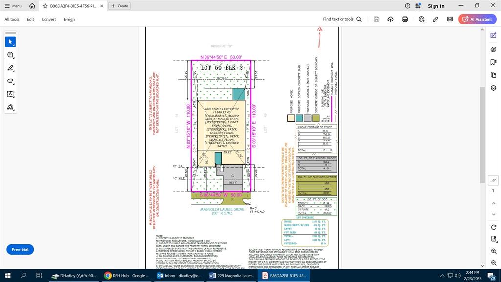Open the Windows Start menu

point(8,275)
